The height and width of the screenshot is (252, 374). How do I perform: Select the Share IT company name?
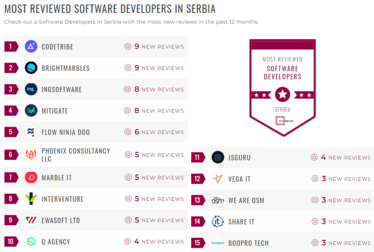pyautogui.click(x=241, y=222)
